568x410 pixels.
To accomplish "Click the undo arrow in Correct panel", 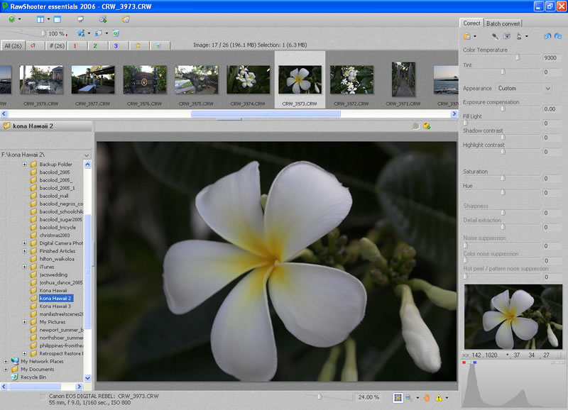I will 546,36.
